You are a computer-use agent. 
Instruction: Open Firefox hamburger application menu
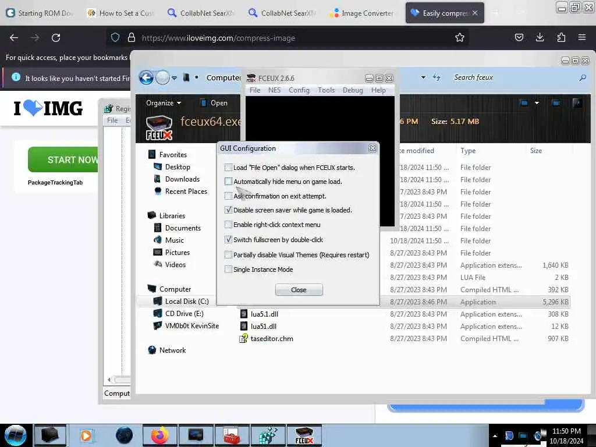pos(582,37)
